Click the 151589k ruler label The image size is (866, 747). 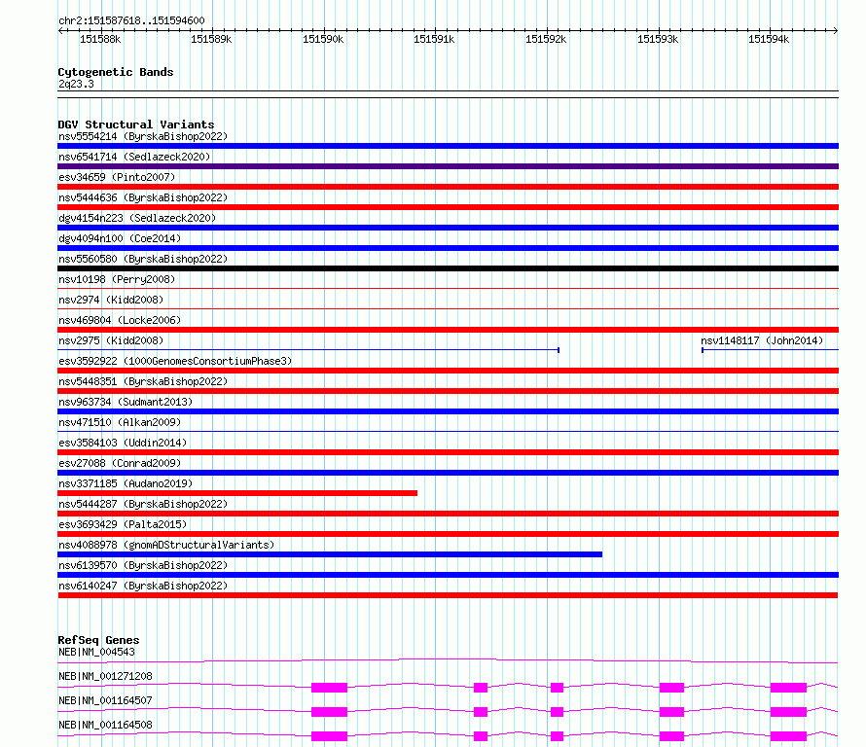(x=211, y=39)
